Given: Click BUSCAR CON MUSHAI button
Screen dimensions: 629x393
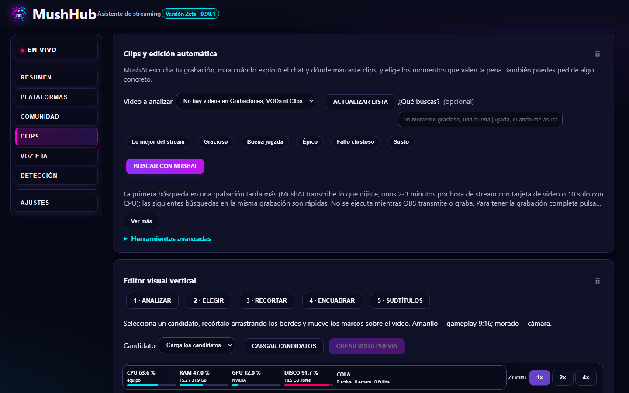Looking at the screenshot, I should click(x=165, y=166).
